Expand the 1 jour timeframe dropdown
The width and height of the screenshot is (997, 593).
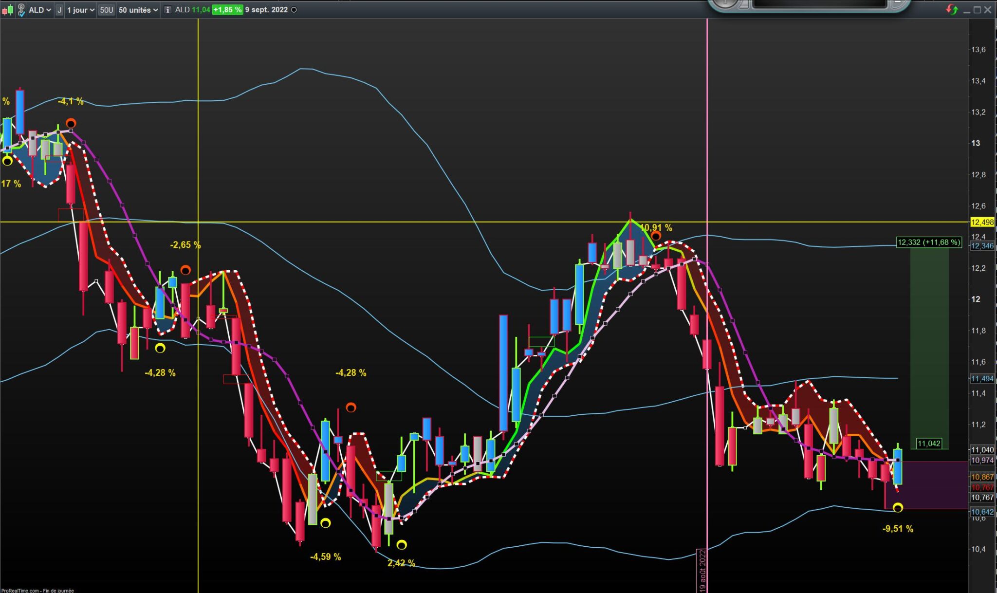coord(80,10)
